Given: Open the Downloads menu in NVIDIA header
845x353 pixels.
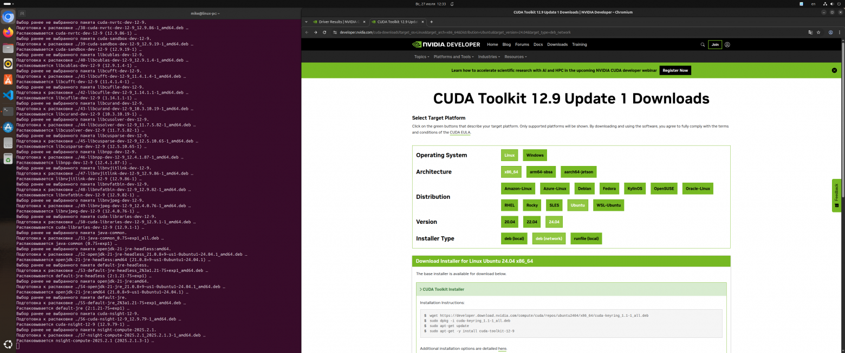Looking at the screenshot, I should [x=557, y=45].
